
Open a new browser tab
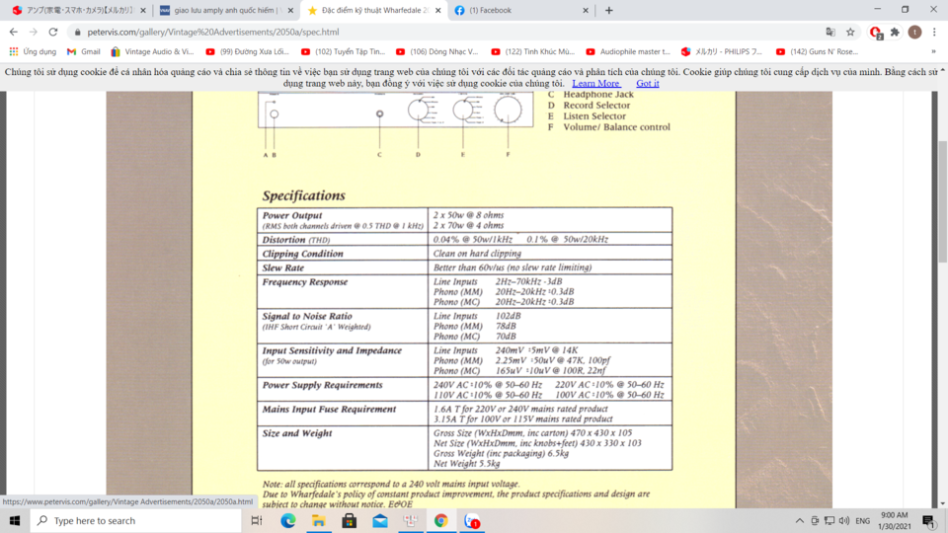coord(609,10)
